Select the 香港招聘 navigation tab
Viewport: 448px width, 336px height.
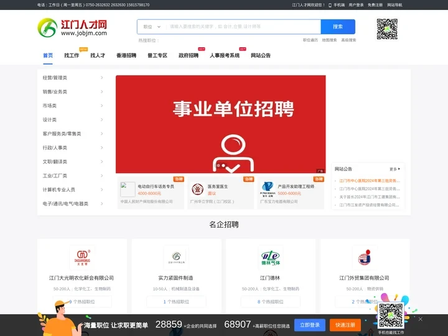click(126, 55)
